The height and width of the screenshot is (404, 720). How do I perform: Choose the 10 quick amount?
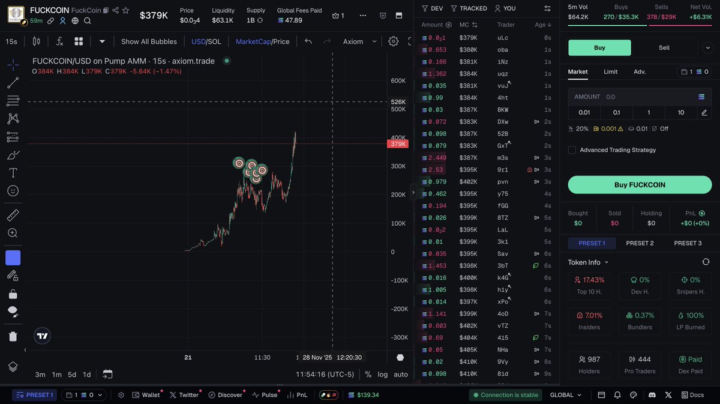pos(680,112)
